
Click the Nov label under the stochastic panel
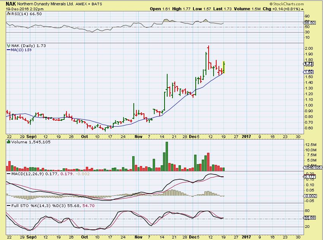(x=138, y=237)
